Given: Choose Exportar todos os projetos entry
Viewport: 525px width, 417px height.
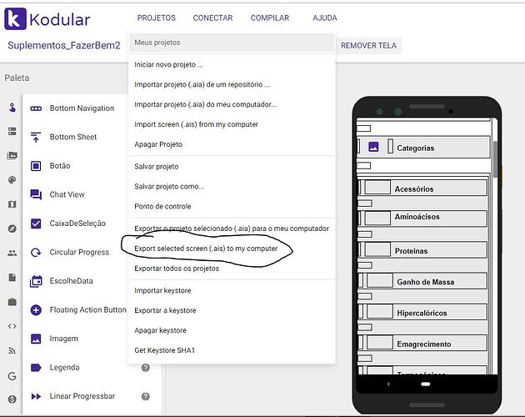Looking at the screenshot, I should coord(232,269).
